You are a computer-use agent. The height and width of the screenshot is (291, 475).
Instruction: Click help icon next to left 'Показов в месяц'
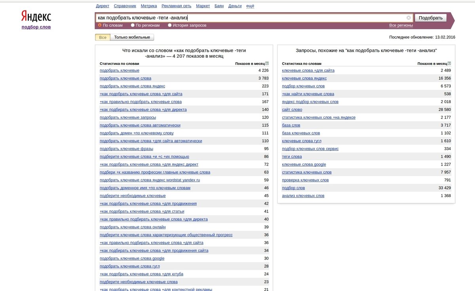pyautogui.click(x=267, y=64)
